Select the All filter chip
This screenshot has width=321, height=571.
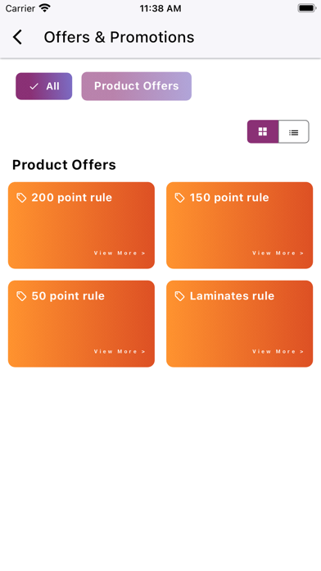(x=43, y=86)
